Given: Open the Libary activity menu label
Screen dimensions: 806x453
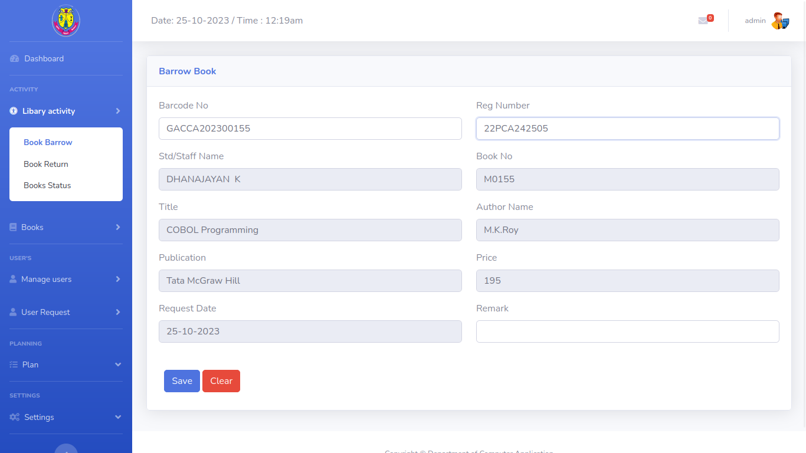Looking at the screenshot, I should [48, 111].
